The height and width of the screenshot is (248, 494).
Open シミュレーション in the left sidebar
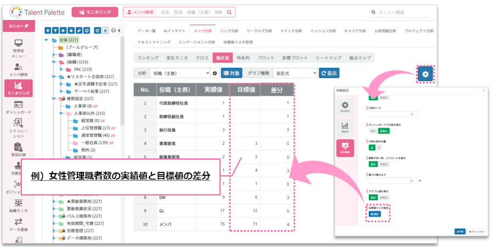tap(19, 128)
